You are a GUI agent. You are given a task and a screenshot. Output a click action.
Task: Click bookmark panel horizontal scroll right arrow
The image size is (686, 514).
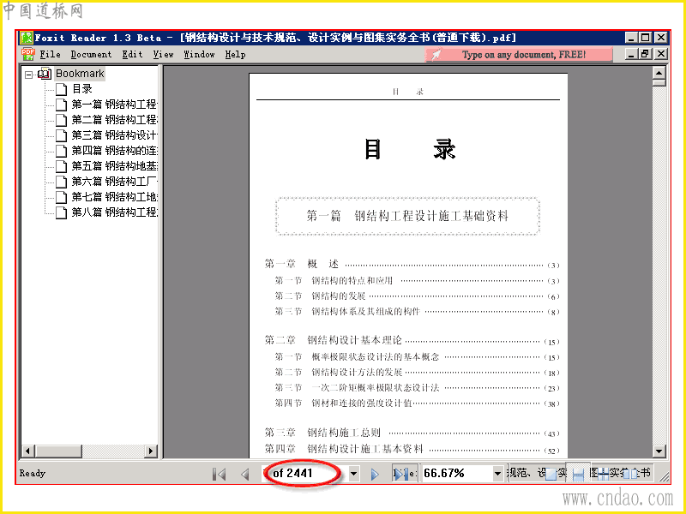coord(151,451)
